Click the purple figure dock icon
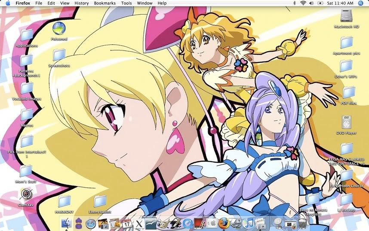Screen dimensions: 369x231 click(x=79, y=223)
